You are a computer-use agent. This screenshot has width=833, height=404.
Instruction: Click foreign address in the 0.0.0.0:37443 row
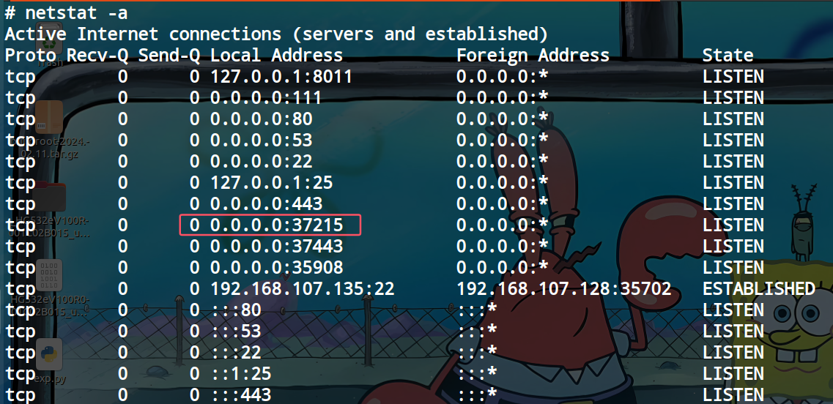(502, 247)
